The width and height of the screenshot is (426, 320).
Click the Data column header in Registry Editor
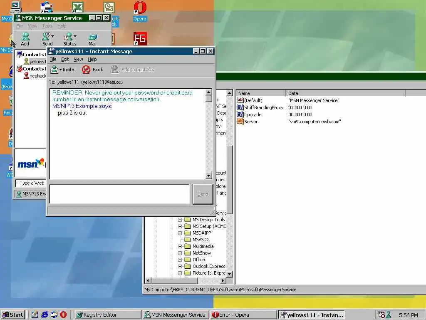tap(346, 93)
